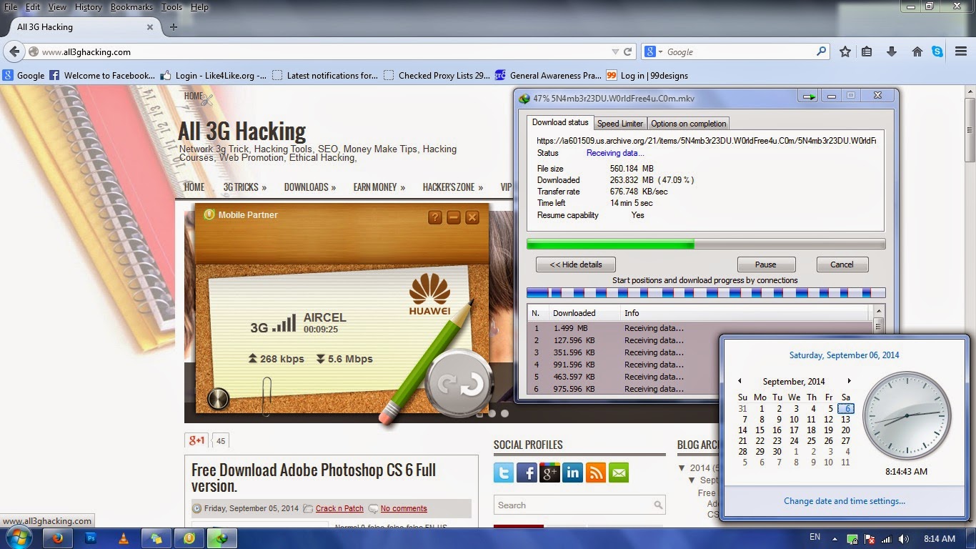
Task: Select the Download status tab
Action: (560, 122)
